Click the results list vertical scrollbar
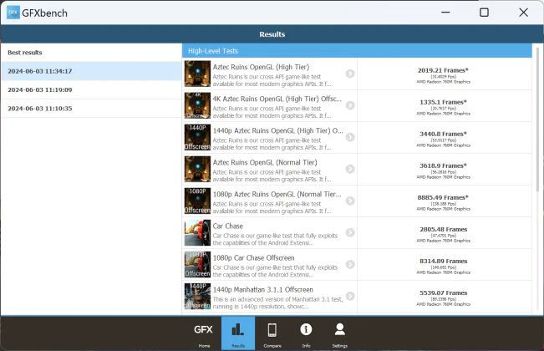 pyautogui.click(x=538, y=120)
